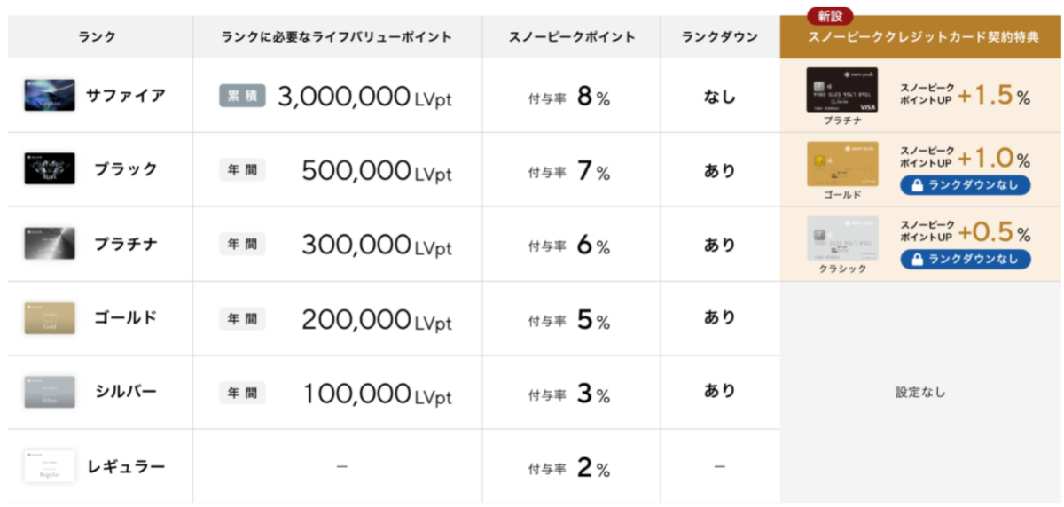Click the +1.5% point bonus text
The height and width of the screenshot is (507, 1064).
[994, 96]
